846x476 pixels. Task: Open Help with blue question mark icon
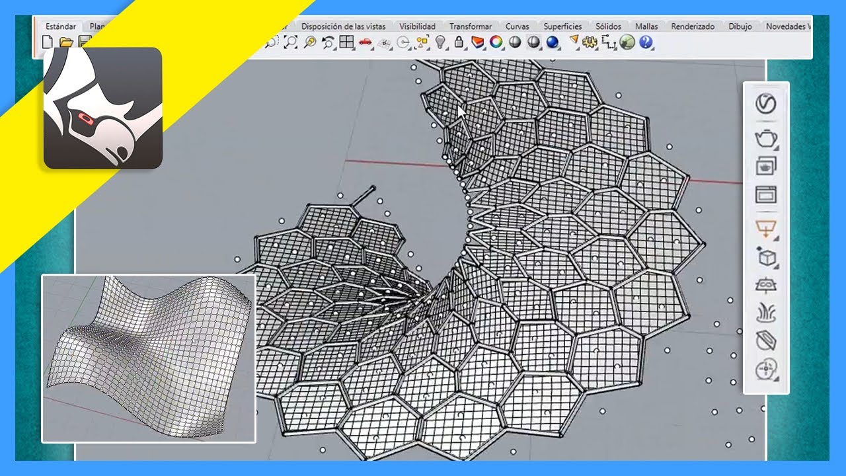click(646, 42)
